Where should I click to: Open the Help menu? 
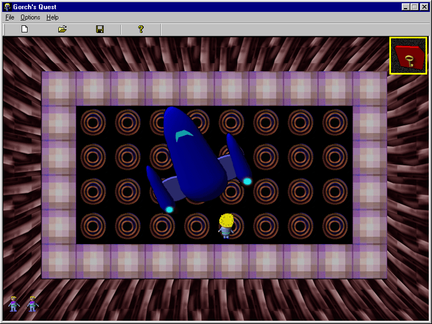click(x=52, y=17)
